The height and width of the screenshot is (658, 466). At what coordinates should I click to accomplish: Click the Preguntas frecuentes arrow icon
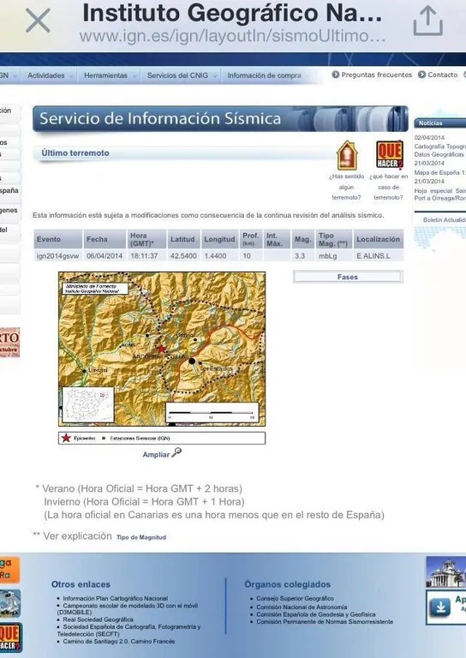336,75
